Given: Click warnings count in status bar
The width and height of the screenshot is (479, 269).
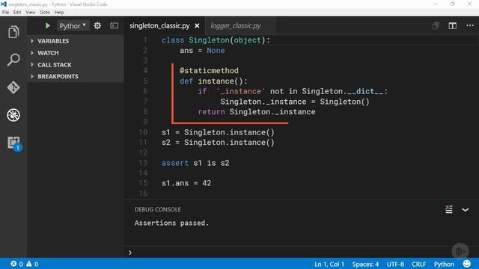Looking at the screenshot, I should [32, 264].
